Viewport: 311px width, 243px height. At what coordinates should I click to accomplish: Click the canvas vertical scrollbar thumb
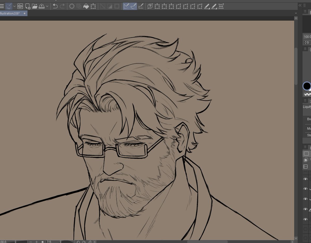pyautogui.click(x=296, y=66)
